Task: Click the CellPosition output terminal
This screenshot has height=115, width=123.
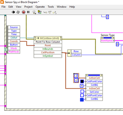Action: [x=48, y=52]
